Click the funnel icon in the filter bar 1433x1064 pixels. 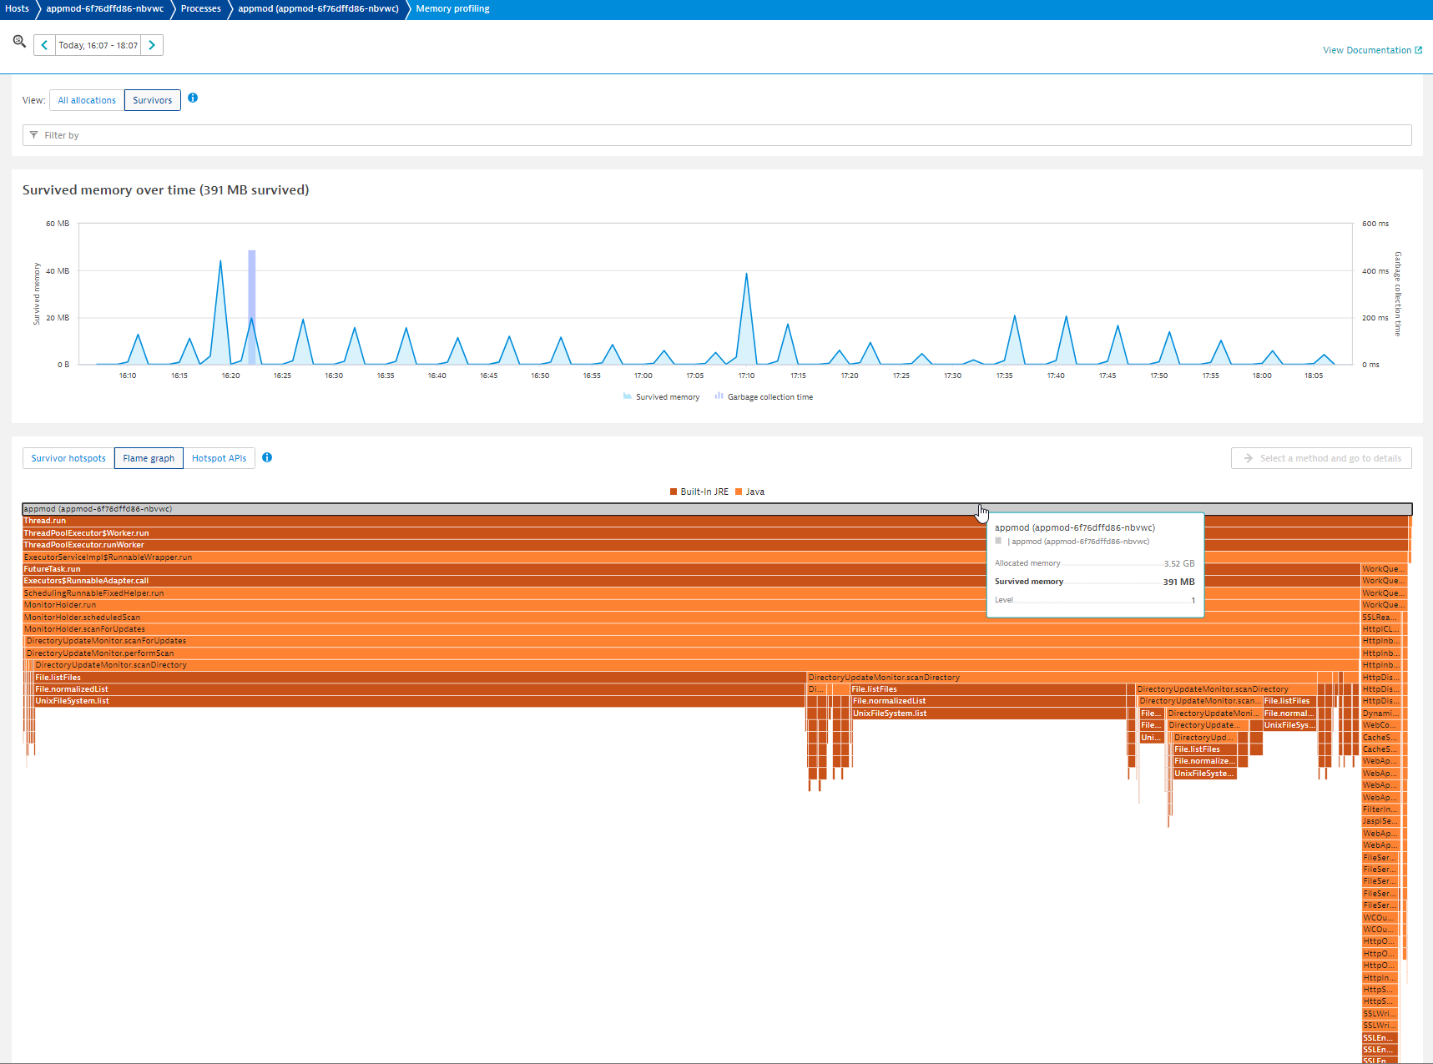click(34, 135)
